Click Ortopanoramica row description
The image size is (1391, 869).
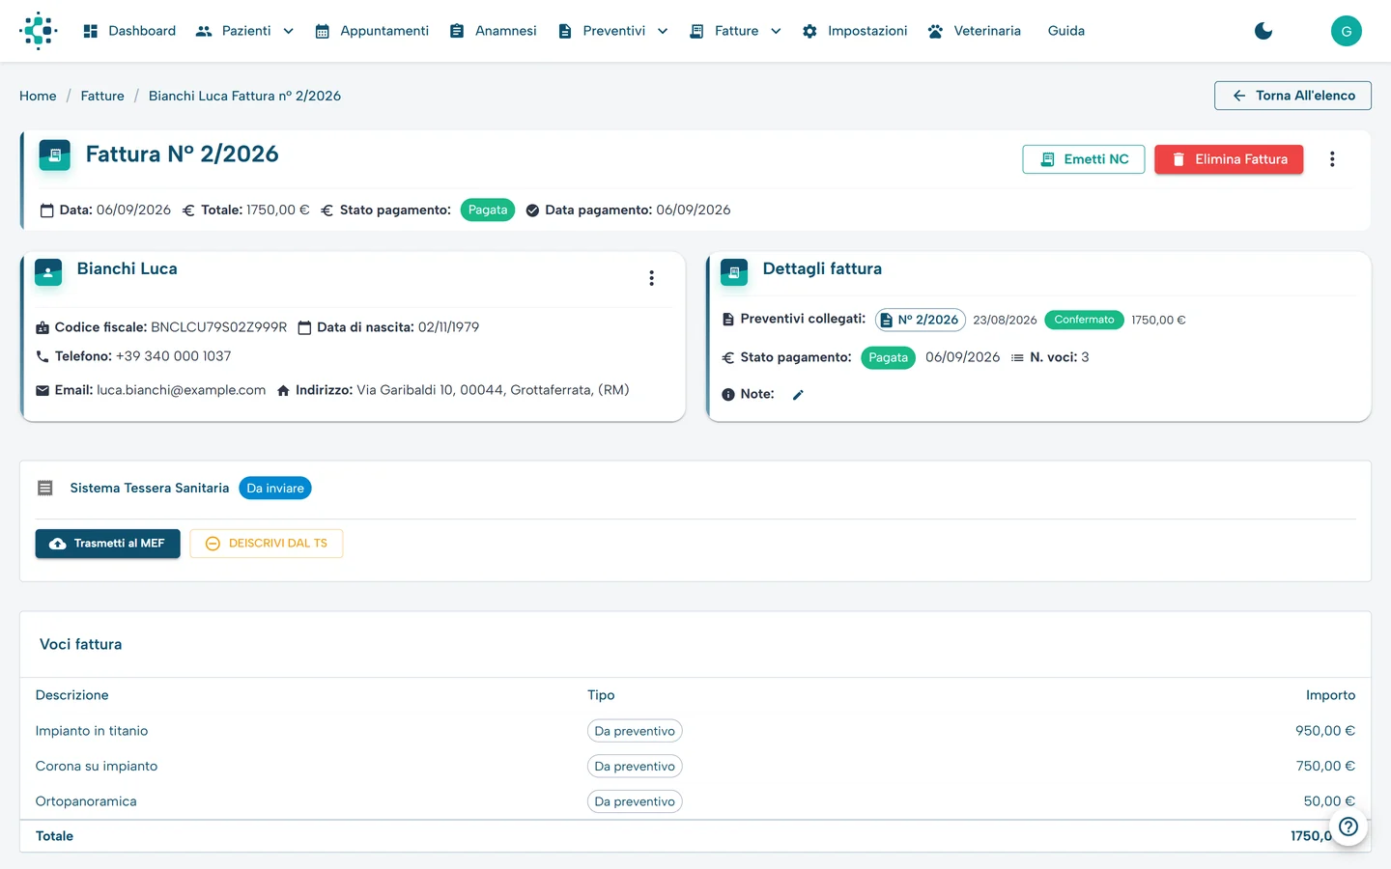[86, 801]
